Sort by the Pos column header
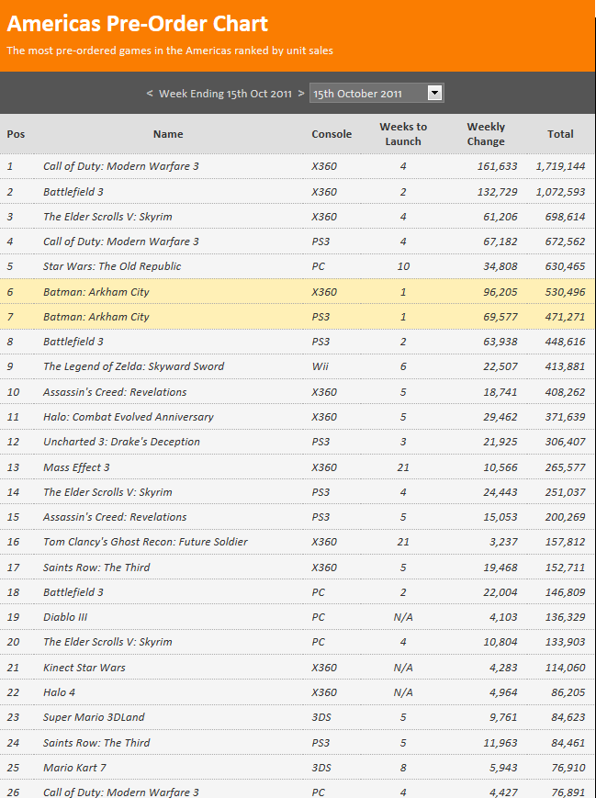The height and width of the screenshot is (798, 596). point(16,134)
